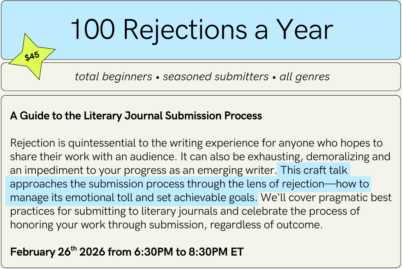The width and height of the screenshot is (402, 269).
Task: Select "seasoned submitters" in the tagline
Action: tap(216, 77)
